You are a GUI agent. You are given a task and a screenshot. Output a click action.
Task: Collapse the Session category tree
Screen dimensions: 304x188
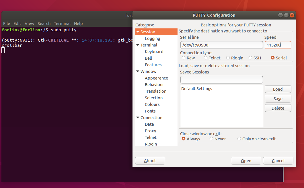pyautogui.click(x=137, y=32)
